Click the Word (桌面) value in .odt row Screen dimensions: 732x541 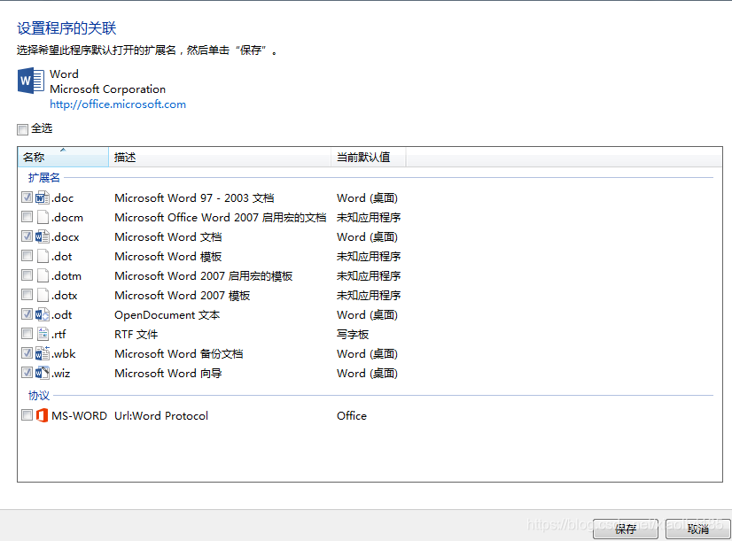(x=367, y=315)
